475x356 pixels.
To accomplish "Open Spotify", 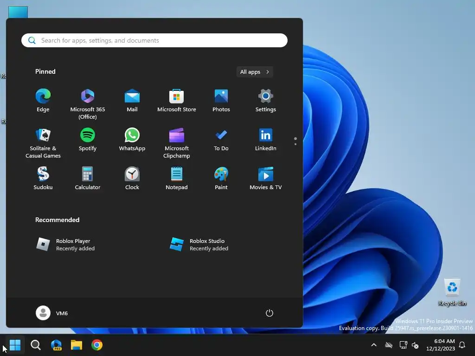I will tap(88, 140).
